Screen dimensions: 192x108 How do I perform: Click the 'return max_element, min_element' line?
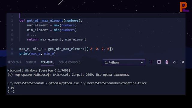pyautogui.click(x=57, y=39)
